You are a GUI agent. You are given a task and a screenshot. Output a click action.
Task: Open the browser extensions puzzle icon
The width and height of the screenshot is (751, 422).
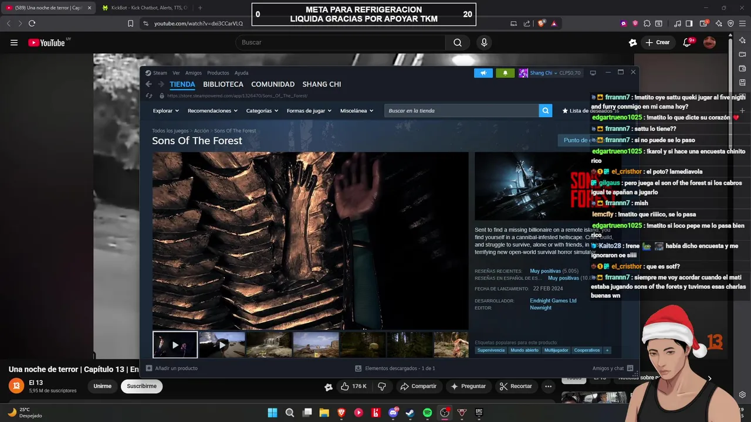click(647, 23)
